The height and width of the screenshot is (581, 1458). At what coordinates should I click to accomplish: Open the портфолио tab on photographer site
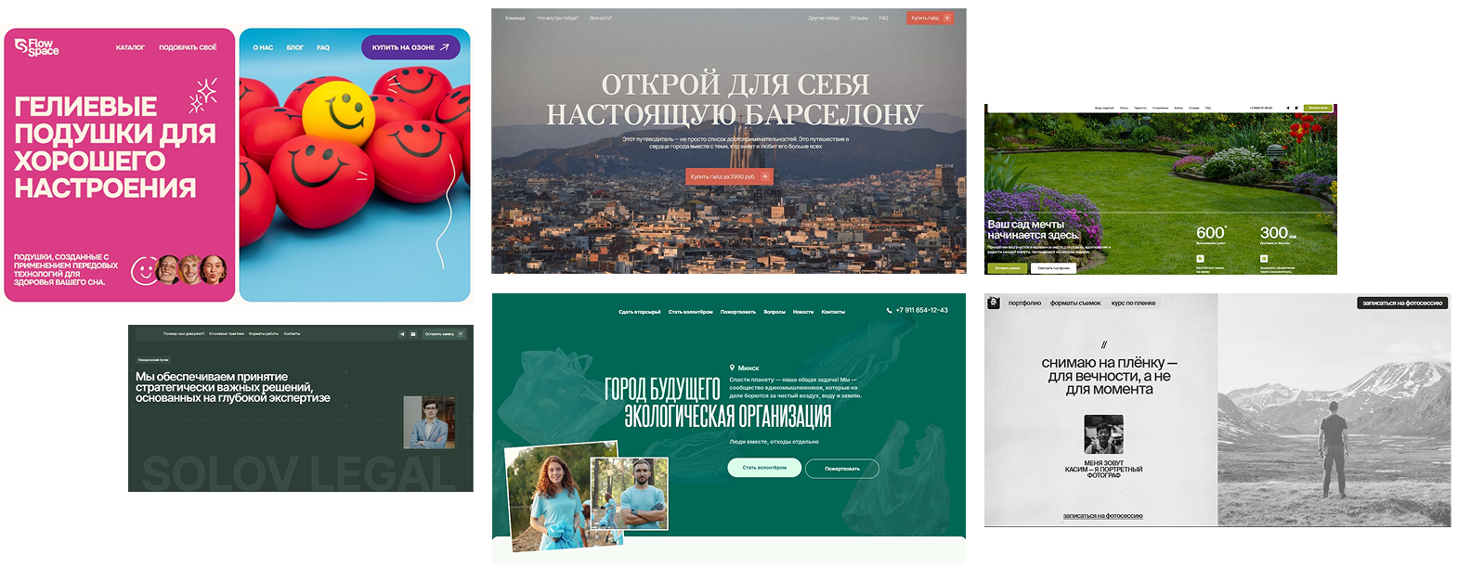coord(1024,303)
